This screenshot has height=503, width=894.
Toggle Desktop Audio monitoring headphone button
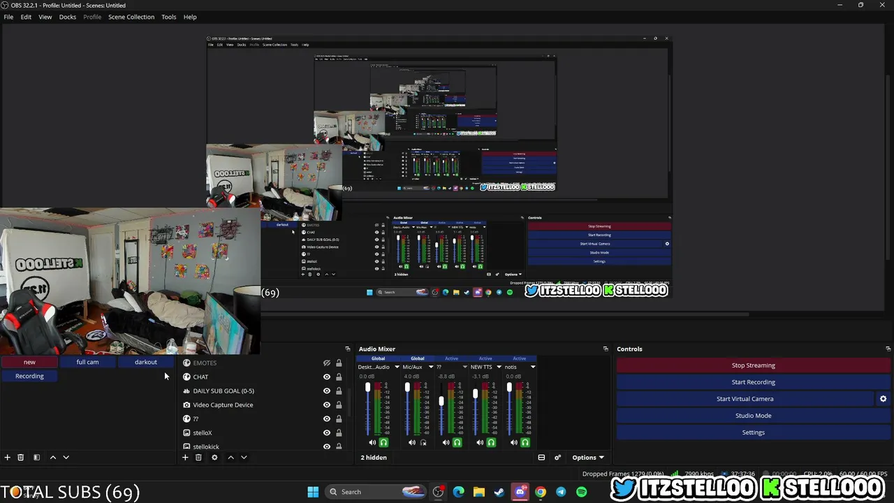click(383, 442)
